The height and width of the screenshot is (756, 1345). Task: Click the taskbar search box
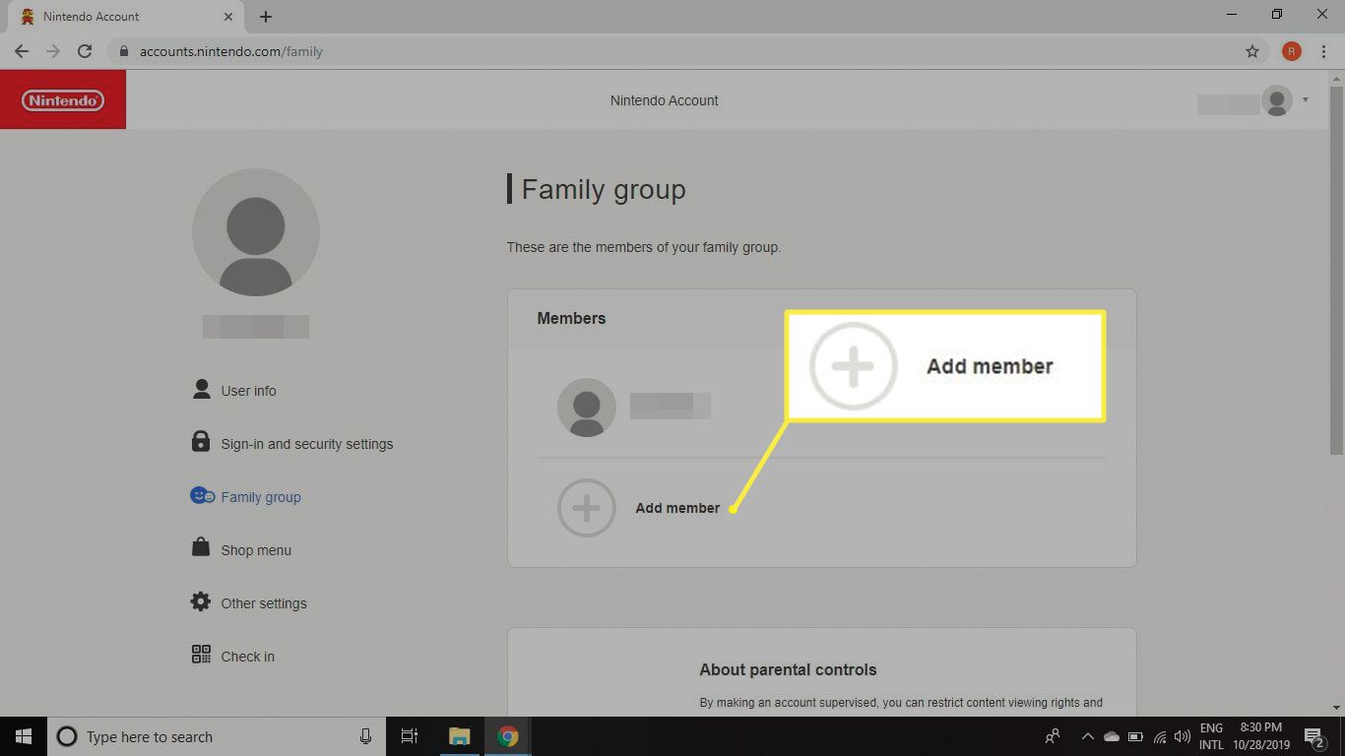click(x=217, y=736)
